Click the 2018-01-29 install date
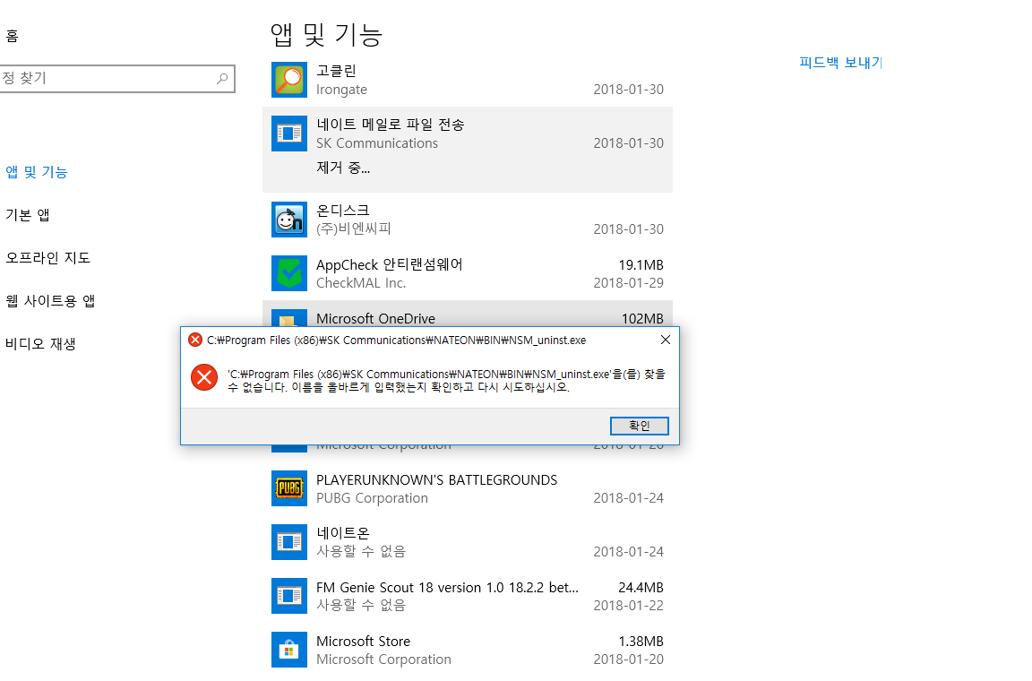Screen dimensions: 1032x681 [x=629, y=282]
